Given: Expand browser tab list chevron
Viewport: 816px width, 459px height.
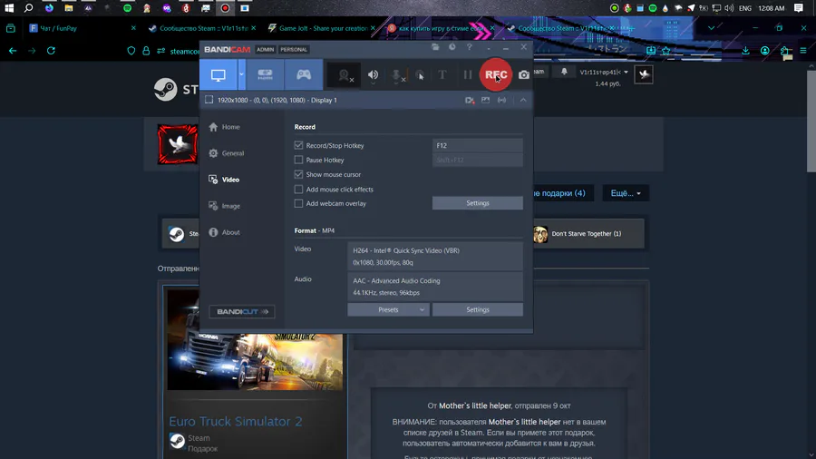Looking at the screenshot, I should click(x=711, y=28).
